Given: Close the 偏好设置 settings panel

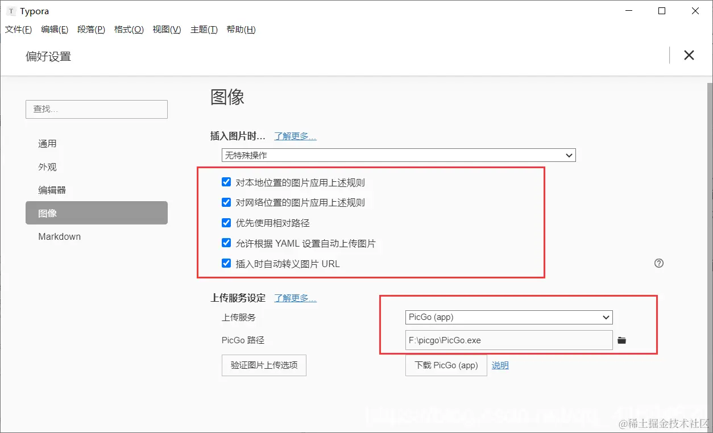Looking at the screenshot, I should 689,55.
